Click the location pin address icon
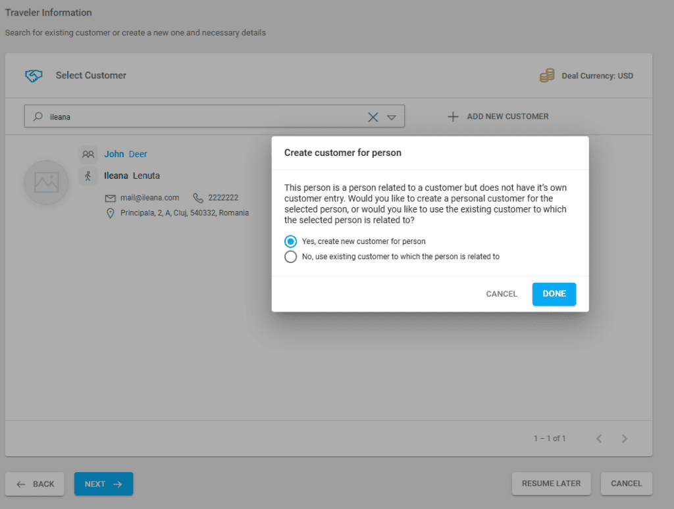The height and width of the screenshot is (509, 674). [111, 214]
